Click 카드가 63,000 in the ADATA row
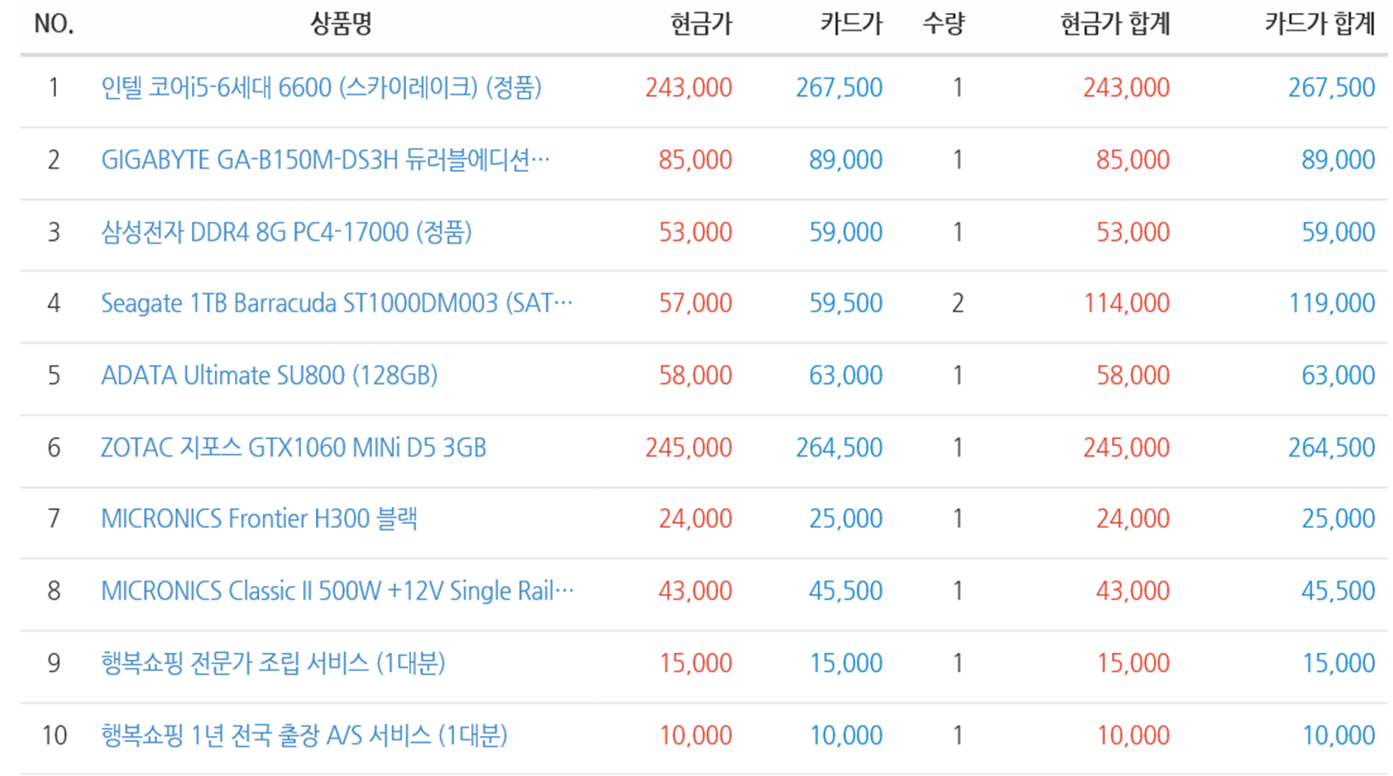Viewport: 1393px width, 776px height. (x=846, y=375)
